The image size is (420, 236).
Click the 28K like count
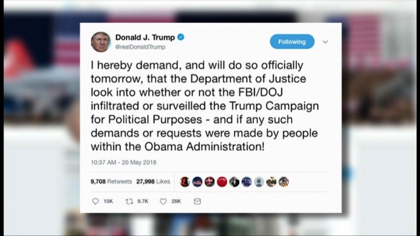pyautogui.click(x=176, y=201)
